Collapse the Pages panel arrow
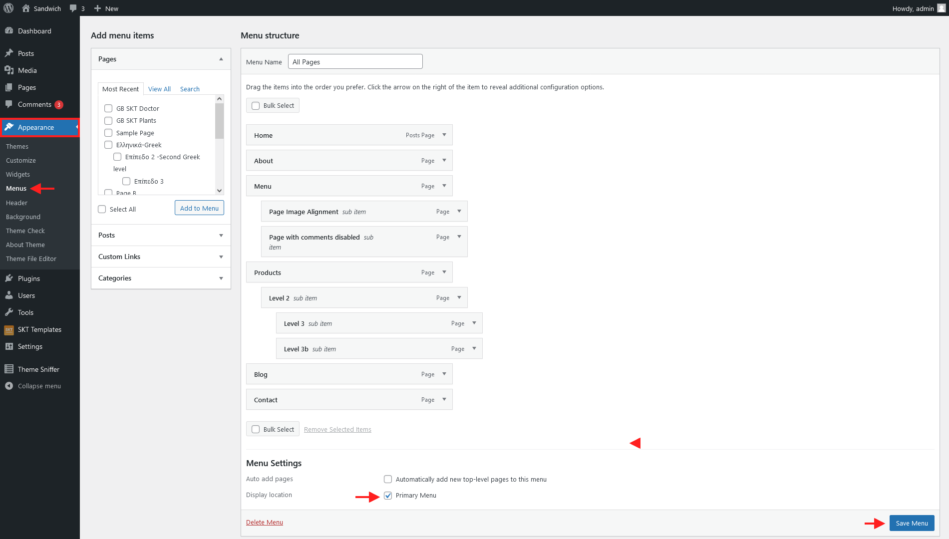This screenshot has width=949, height=539. click(221, 59)
